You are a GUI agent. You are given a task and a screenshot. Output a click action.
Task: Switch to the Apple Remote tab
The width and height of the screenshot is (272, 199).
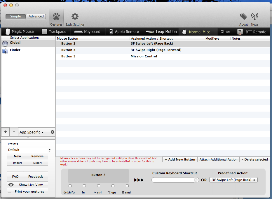(124, 31)
